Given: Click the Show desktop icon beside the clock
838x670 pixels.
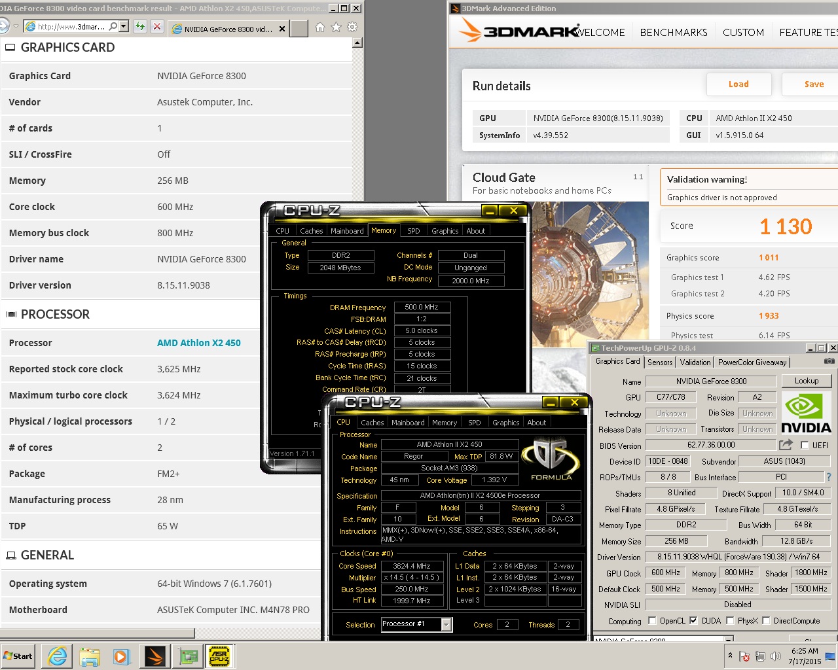Looking at the screenshot, I should 831,656.
